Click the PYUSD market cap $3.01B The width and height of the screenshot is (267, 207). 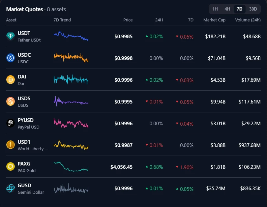click(x=218, y=123)
